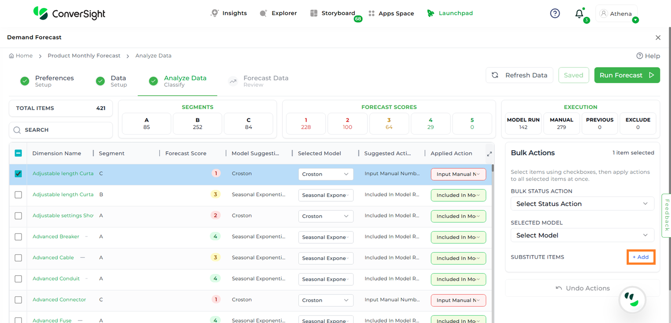Toggle the select-all header checkbox
Viewport: 671px width, 323px height.
click(x=18, y=153)
